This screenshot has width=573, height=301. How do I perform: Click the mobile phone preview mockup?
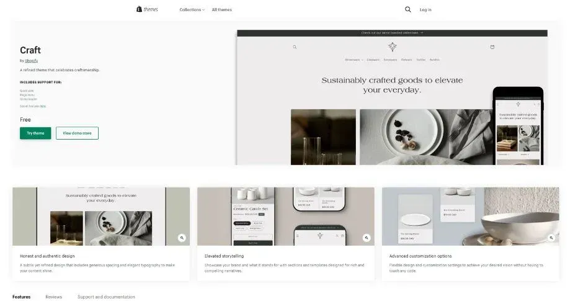(x=518, y=126)
